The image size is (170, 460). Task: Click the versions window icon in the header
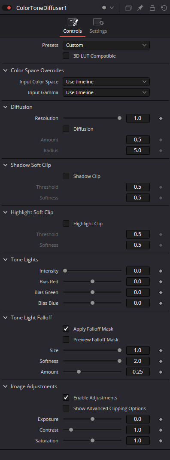point(128,8)
